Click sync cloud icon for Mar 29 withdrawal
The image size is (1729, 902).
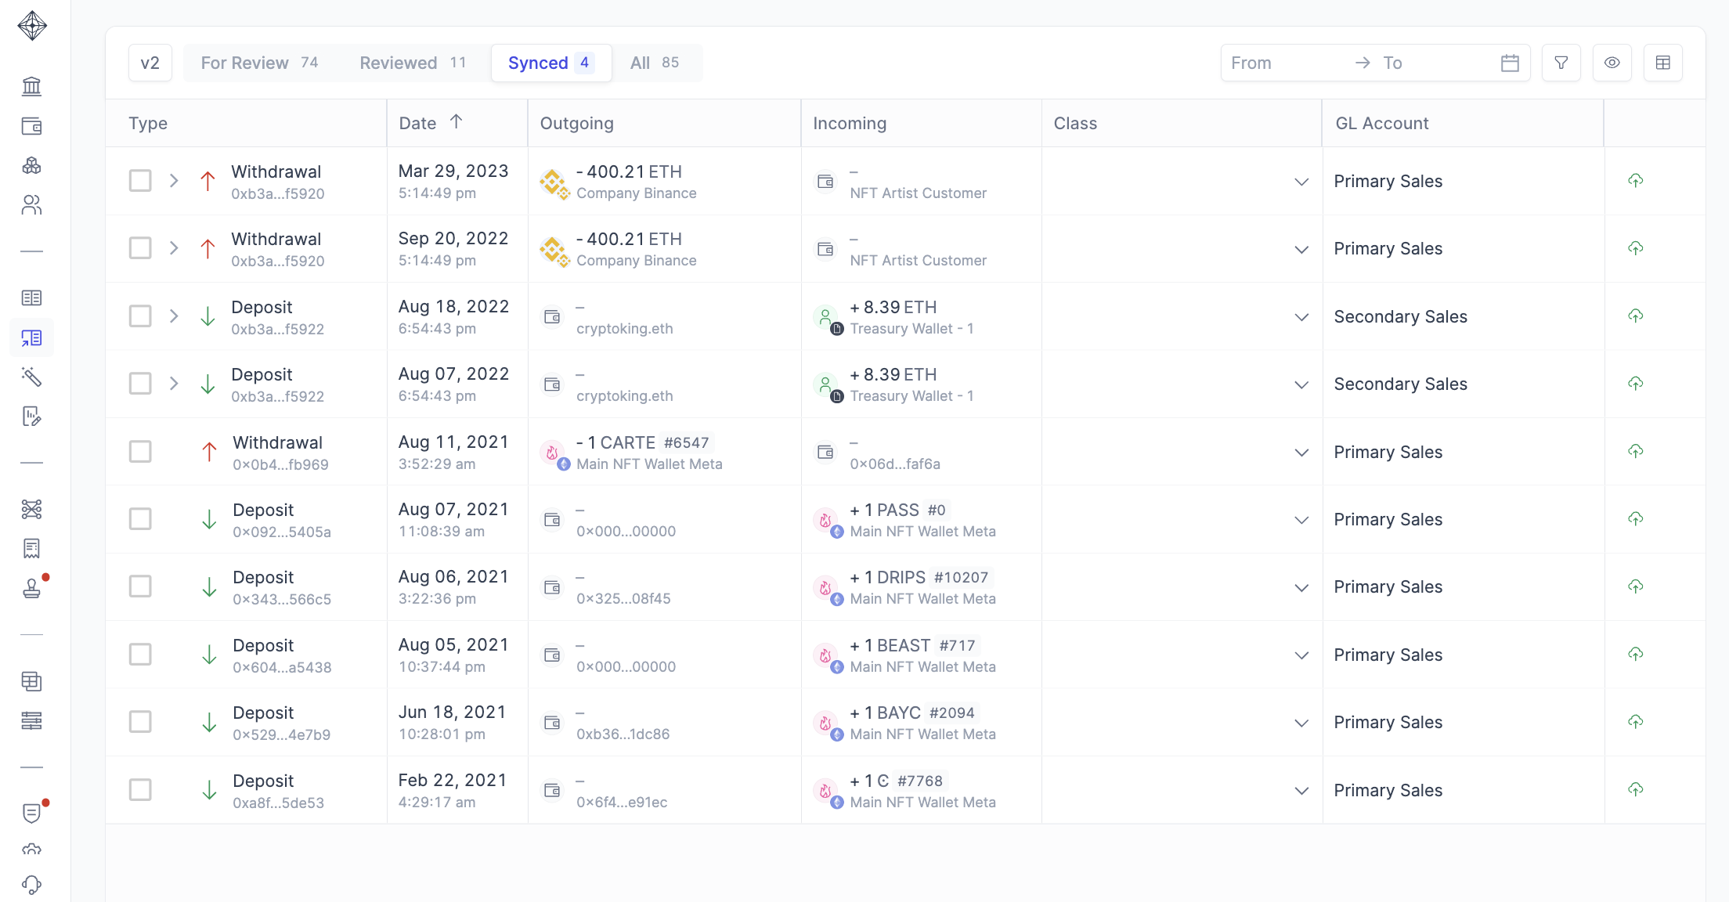[1635, 181]
